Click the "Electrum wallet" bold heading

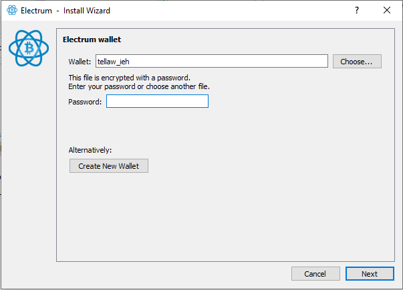point(92,40)
